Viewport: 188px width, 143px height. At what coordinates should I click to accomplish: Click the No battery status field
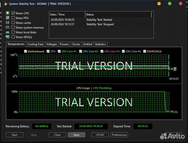pyautogui.click(x=42, y=126)
